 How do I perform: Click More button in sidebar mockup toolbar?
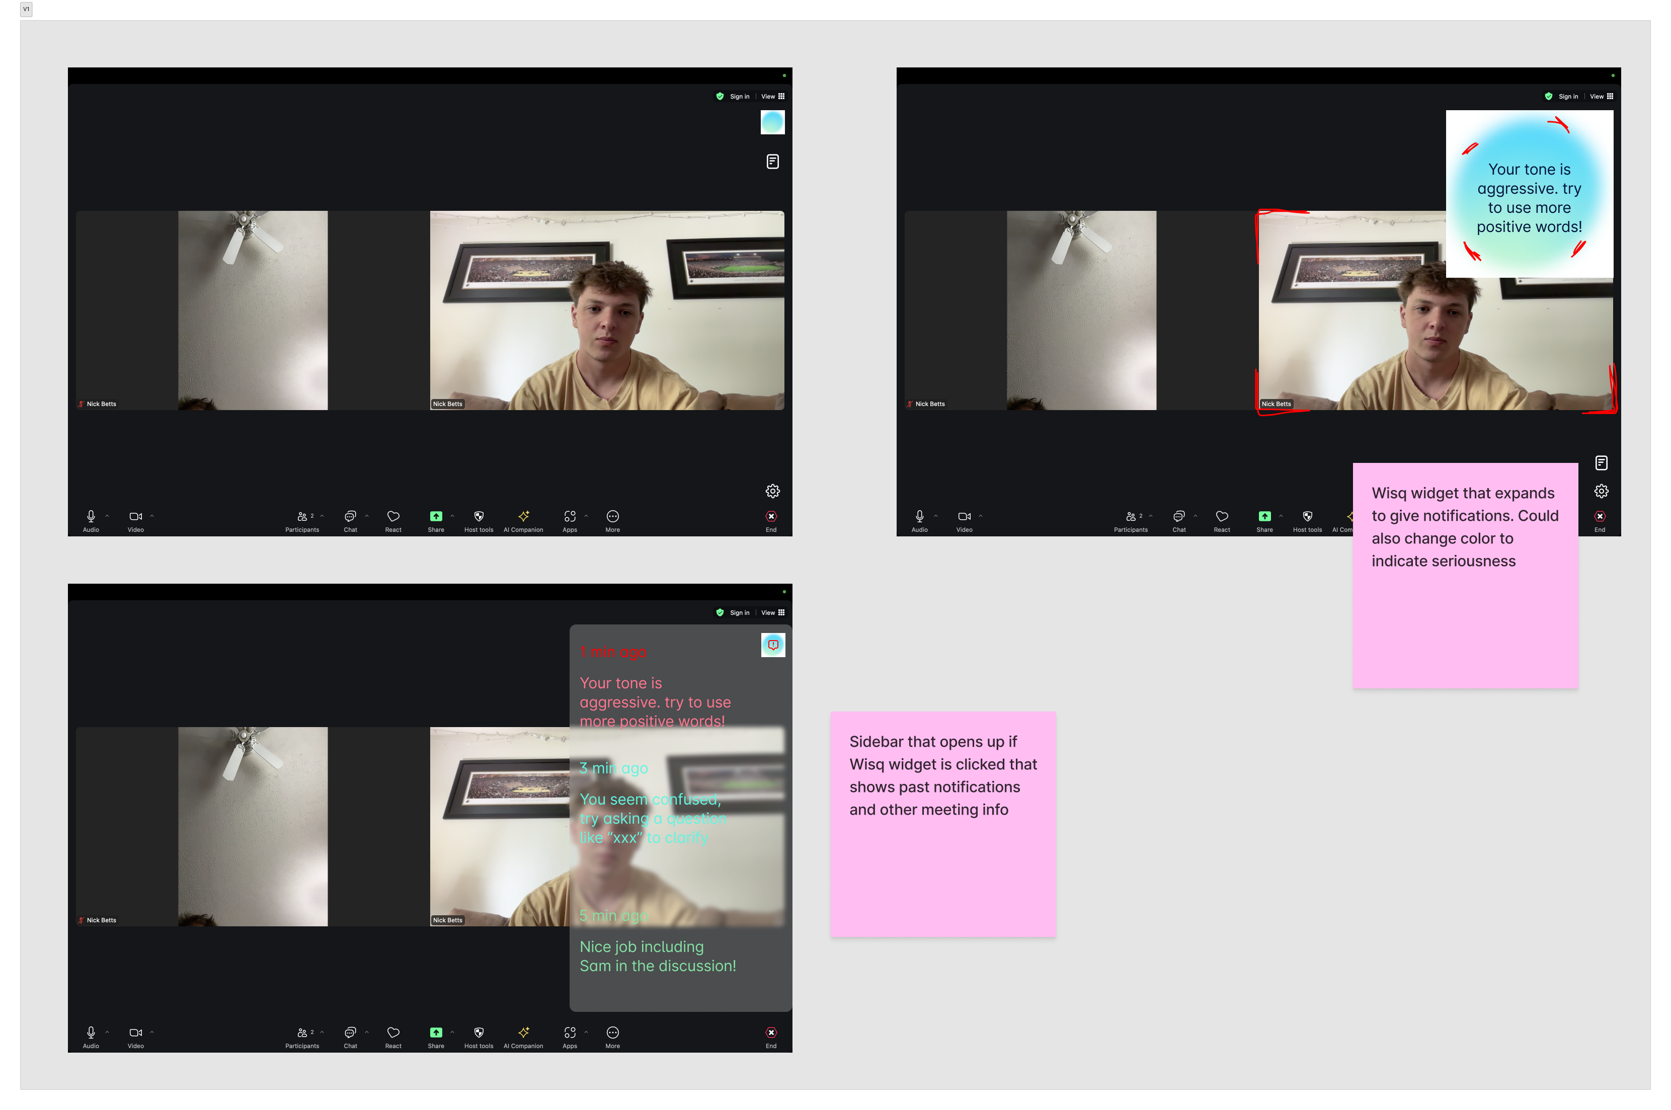point(612,1033)
